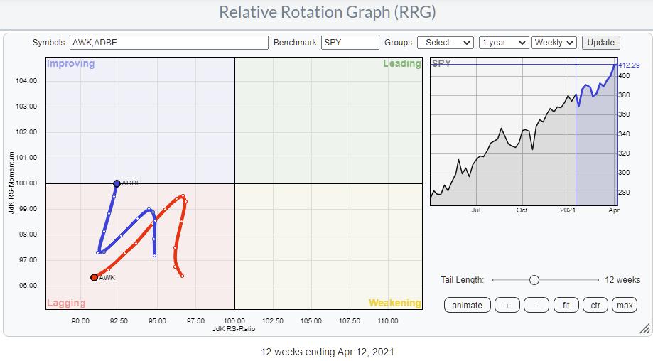Screen dimensions: 653x361
Task: Click the Update button
Action: (x=600, y=43)
